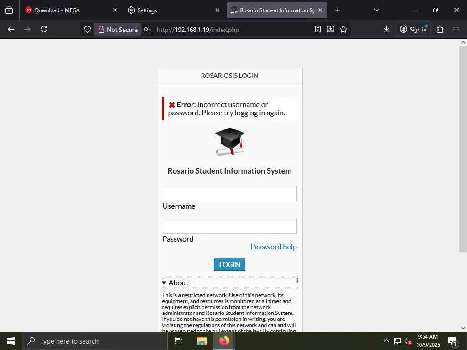The width and height of the screenshot is (467, 350).
Task: Open the network status tray icon
Action: [x=397, y=341]
